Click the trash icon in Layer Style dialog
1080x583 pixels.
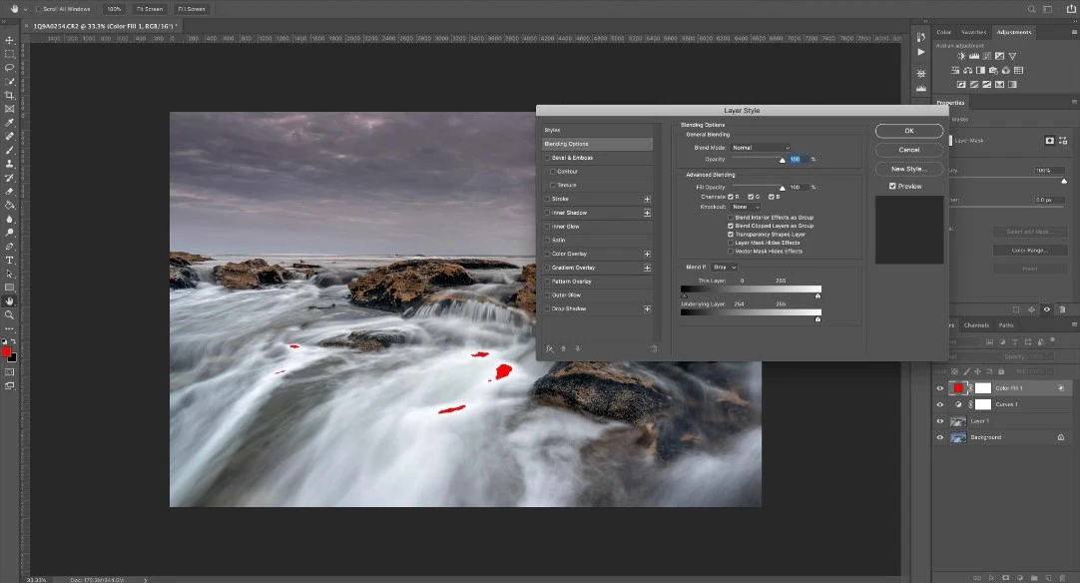[654, 348]
